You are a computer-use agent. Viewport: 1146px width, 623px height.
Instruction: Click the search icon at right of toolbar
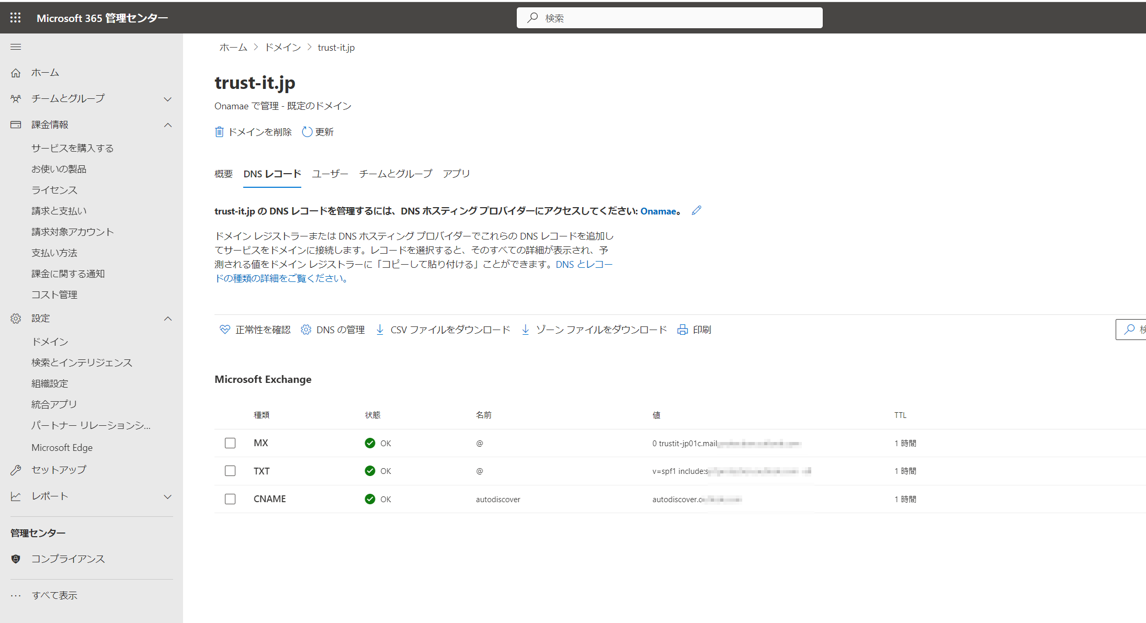(x=1130, y=330)
